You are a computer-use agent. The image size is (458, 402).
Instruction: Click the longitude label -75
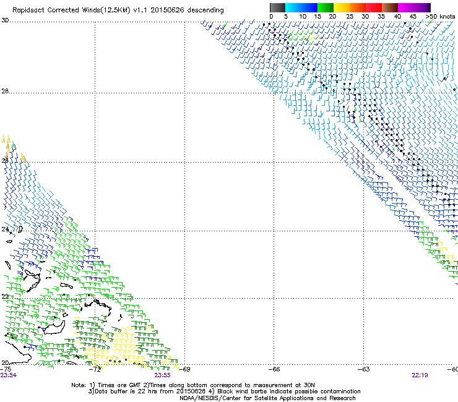pyautogui.click(x=6, y=369)
